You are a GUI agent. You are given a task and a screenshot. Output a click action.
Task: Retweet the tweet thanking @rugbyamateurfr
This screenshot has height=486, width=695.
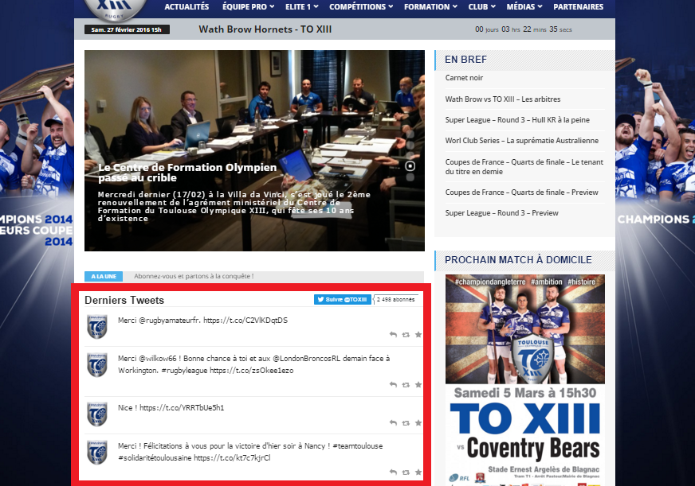[406, 335]
